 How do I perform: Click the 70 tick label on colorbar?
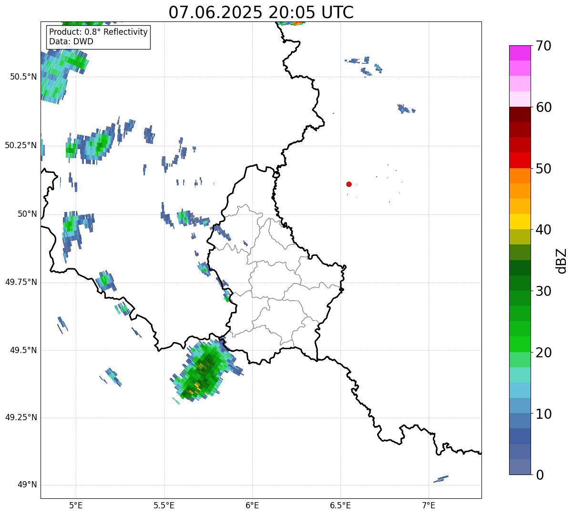[543, 46]
